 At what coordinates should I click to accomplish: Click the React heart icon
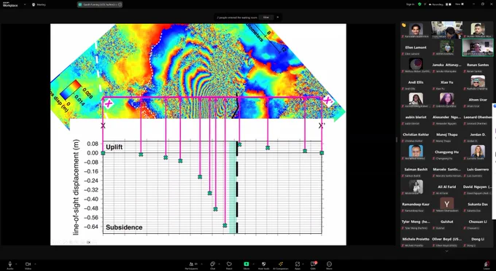(229, 264)
